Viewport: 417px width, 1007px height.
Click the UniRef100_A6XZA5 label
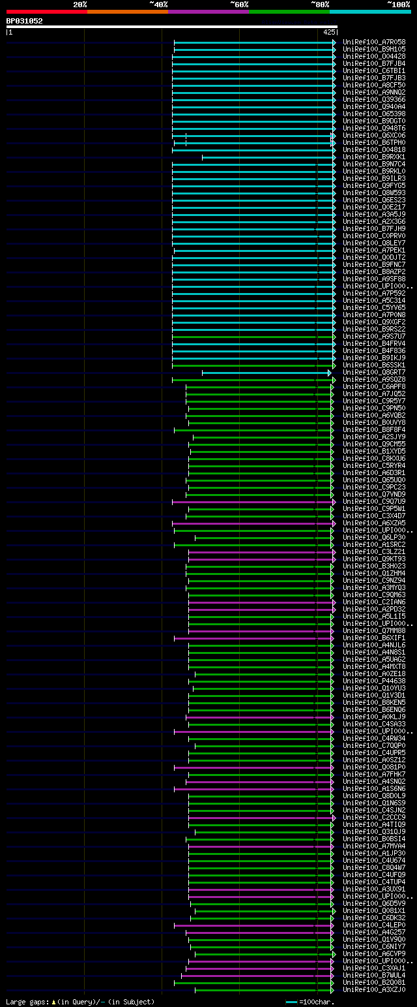[x=374, y=523]
